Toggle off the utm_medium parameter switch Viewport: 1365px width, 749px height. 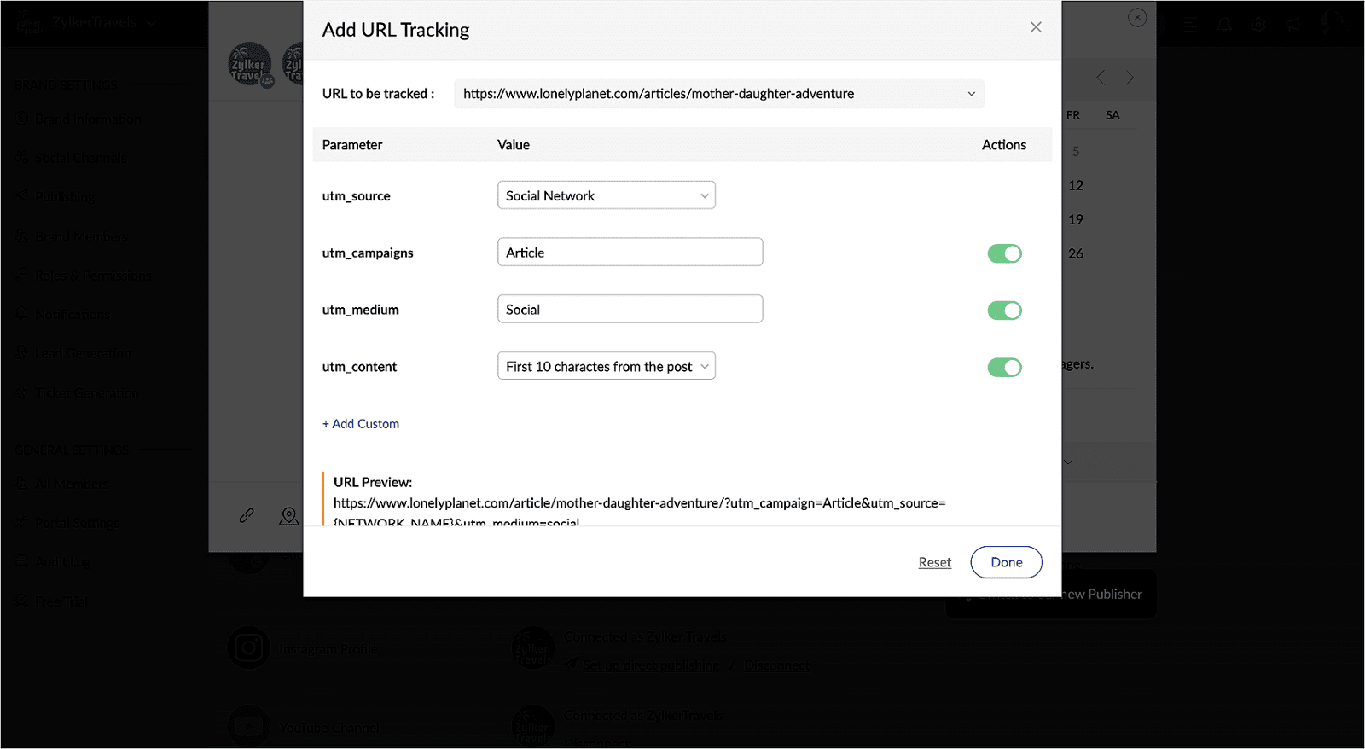[x=1004, y=311]
